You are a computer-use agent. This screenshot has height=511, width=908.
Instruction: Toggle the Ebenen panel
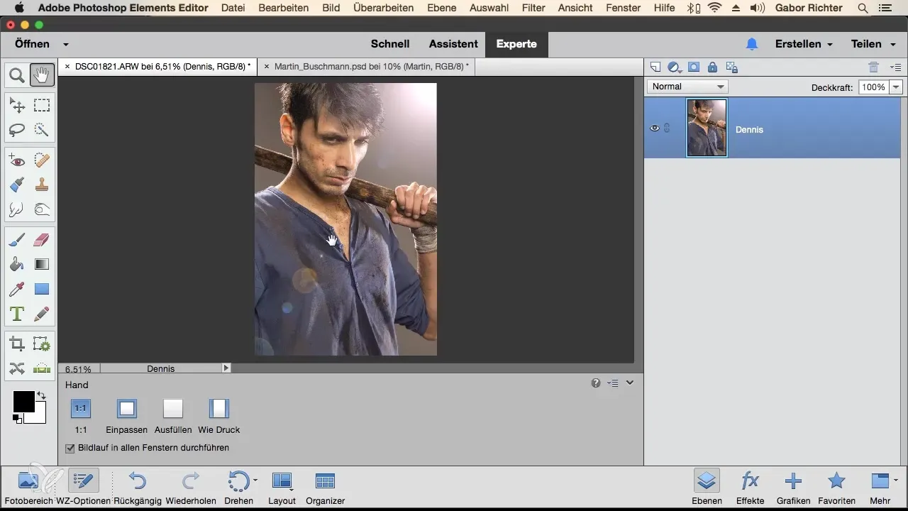tap(707, 488)
